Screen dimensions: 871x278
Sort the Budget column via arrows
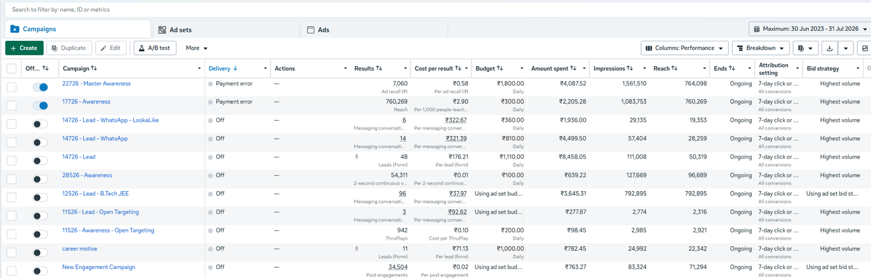click(500, 69)
